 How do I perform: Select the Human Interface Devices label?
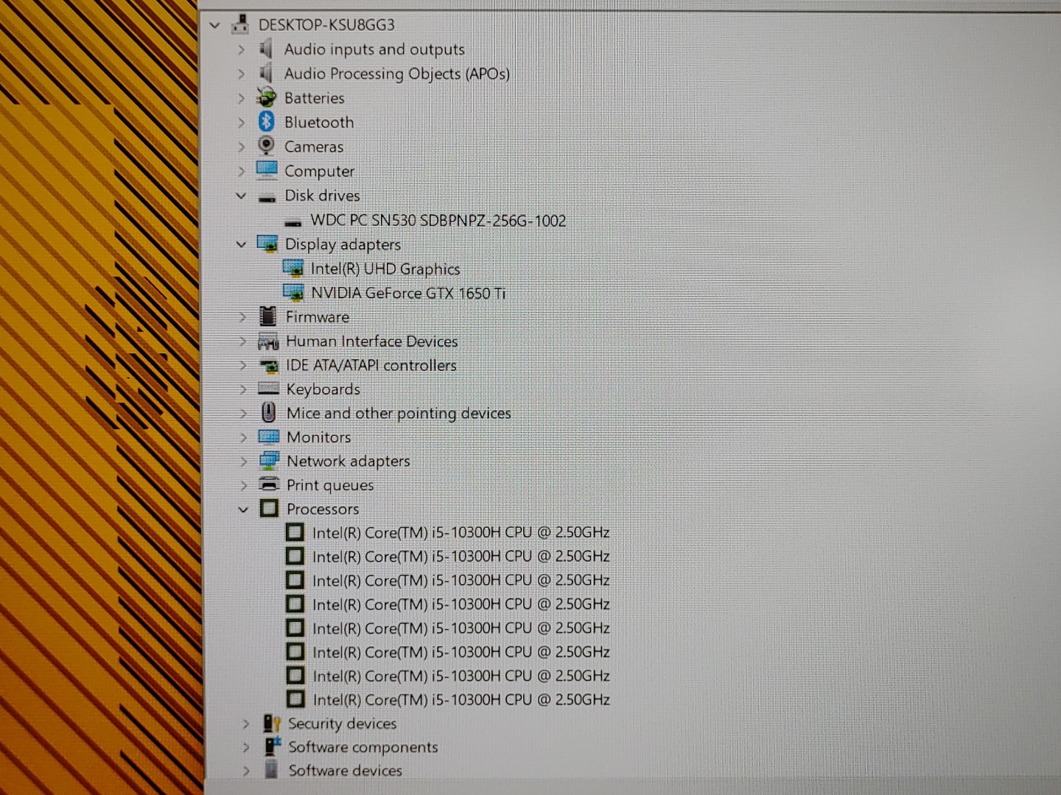pyautogui.click(x=371, y=341)
